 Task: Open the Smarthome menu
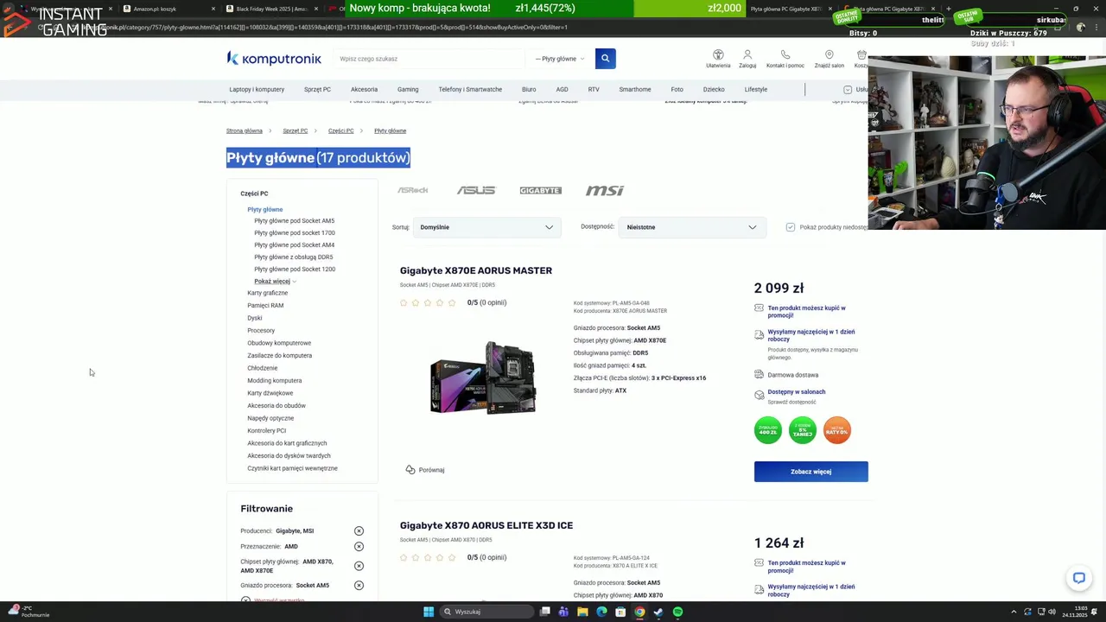[x=635, y=89]
